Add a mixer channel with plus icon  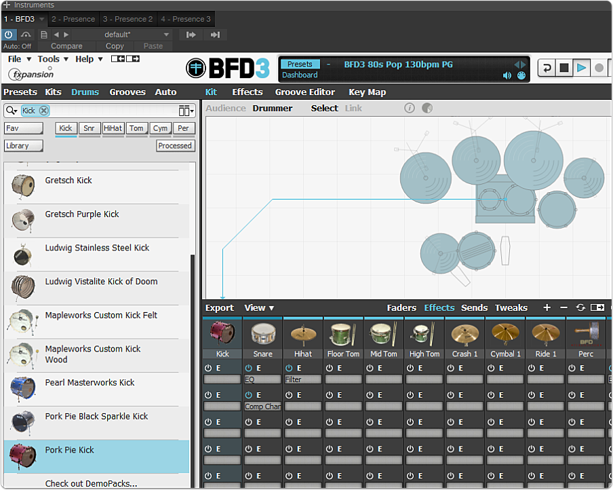point(547,307)
